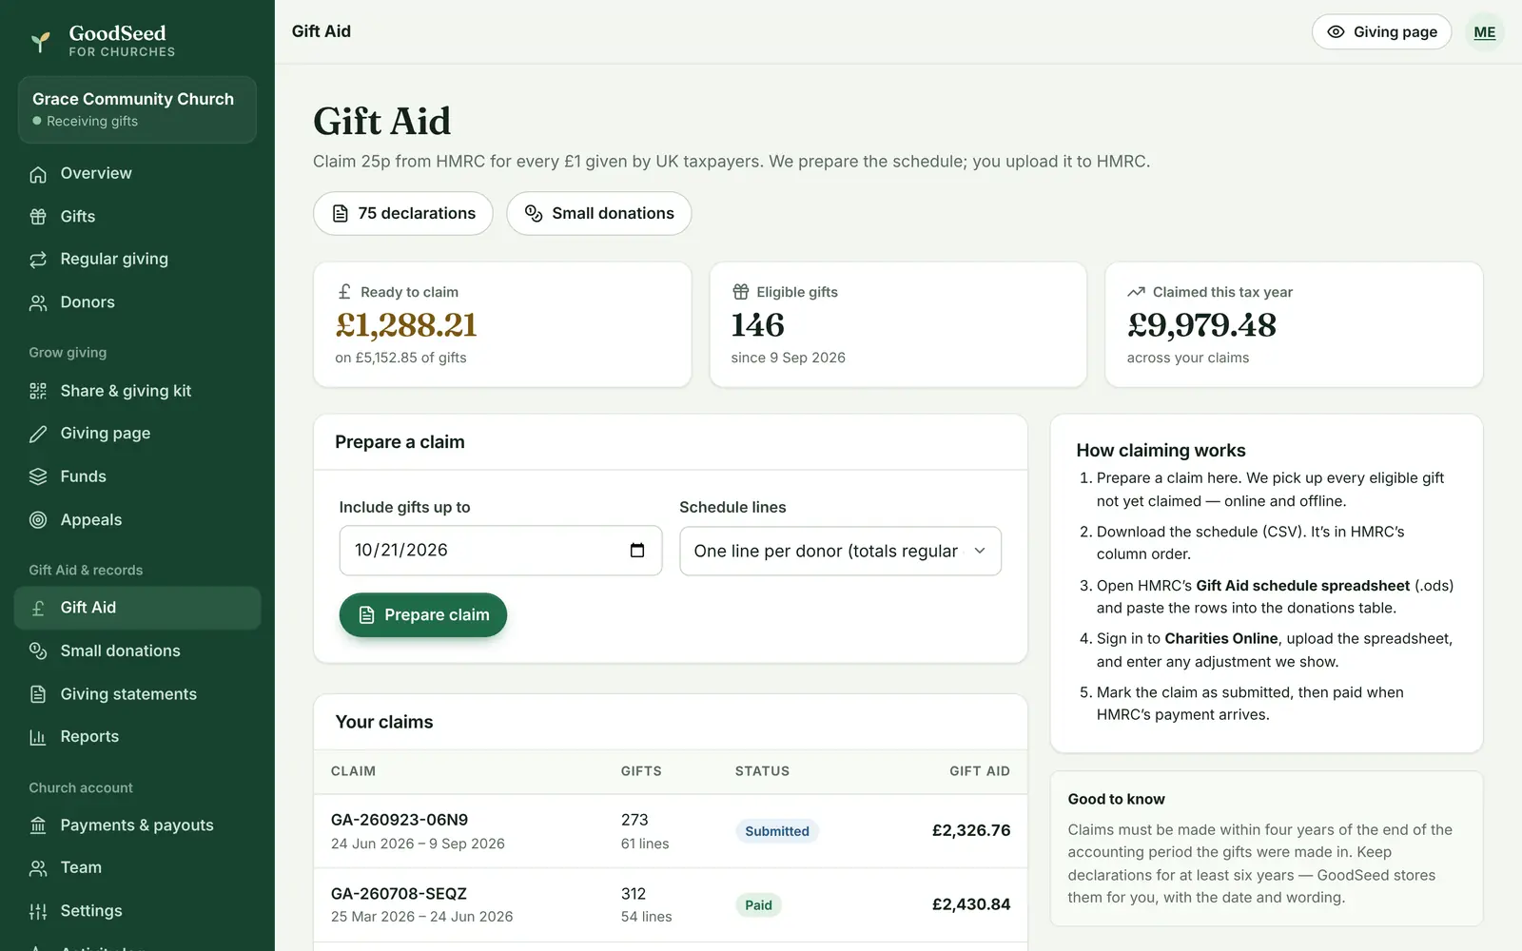View the Giving page from top bar
This screenshot has height=951, width=1522.
(x=1381, y=32)
